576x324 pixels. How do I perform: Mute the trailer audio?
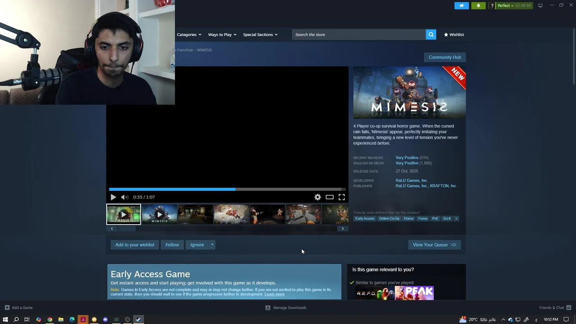point(125,197)
